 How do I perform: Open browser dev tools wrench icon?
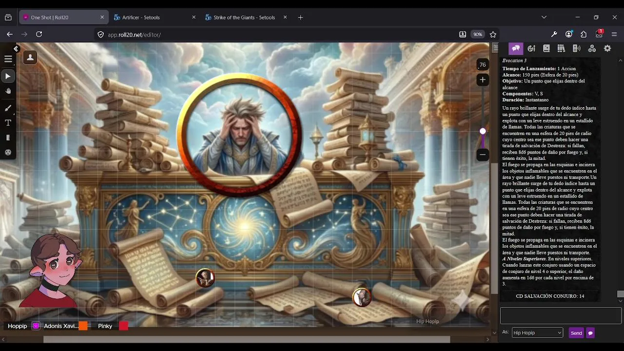point(554,34)
